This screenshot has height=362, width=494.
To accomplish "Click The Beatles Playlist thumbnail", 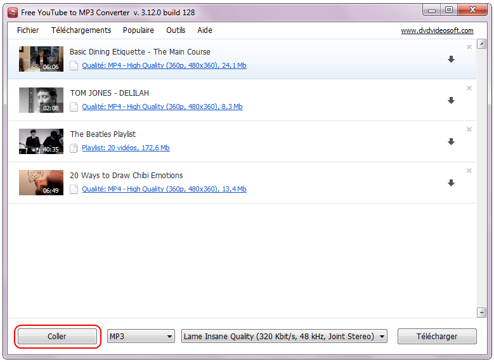I will pyautogui.click(x=41, y=141).
